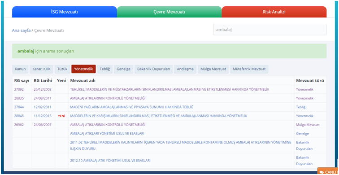The height and width of the screenshot is (175, 339).
Task: Filter results by Karar, KHK
Action: (x=41, y=69)
